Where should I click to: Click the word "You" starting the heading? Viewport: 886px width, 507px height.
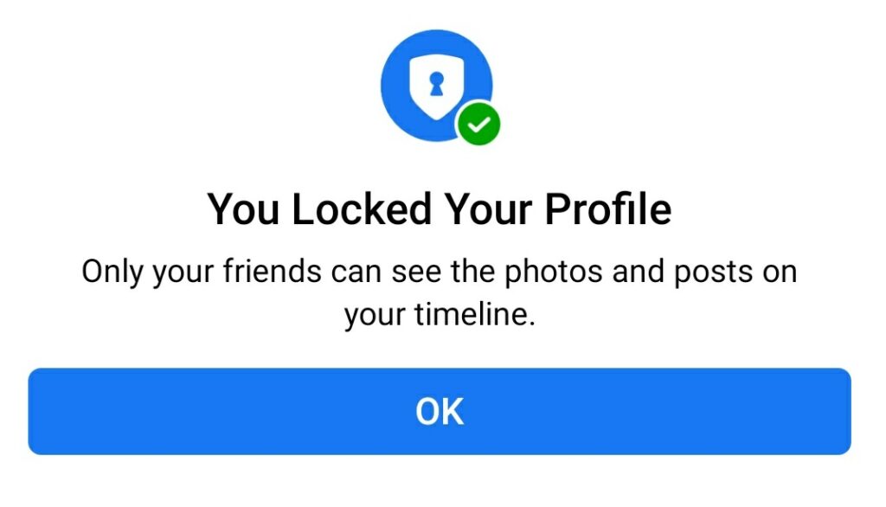click(x=243, y=209)
